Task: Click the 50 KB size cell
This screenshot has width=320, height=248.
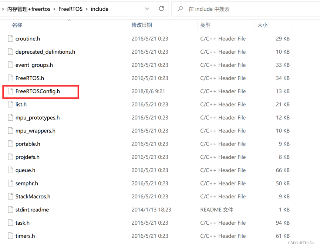Action: click(x=283, y=183)
